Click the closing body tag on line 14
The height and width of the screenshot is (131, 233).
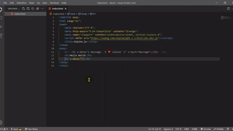[63, 62]
